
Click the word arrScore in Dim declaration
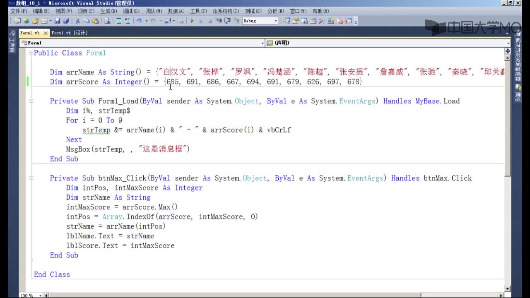tap(82, 82)
